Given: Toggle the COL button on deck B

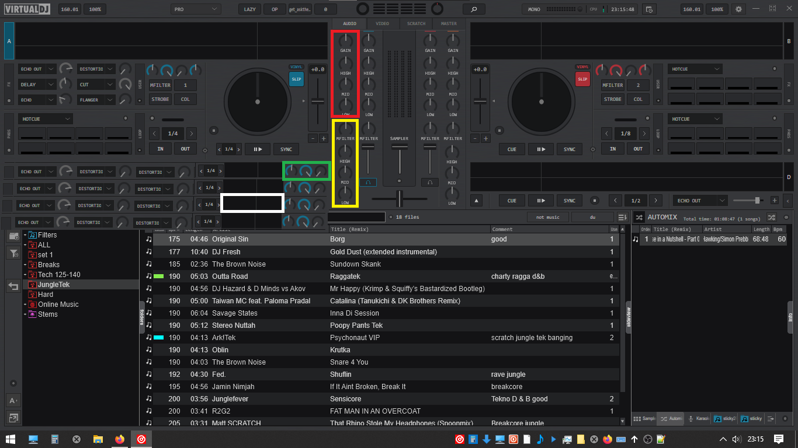Looking at the screenshot, I should coord(638,99).
